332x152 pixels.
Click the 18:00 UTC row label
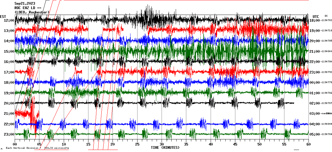[x=314, y=21]
